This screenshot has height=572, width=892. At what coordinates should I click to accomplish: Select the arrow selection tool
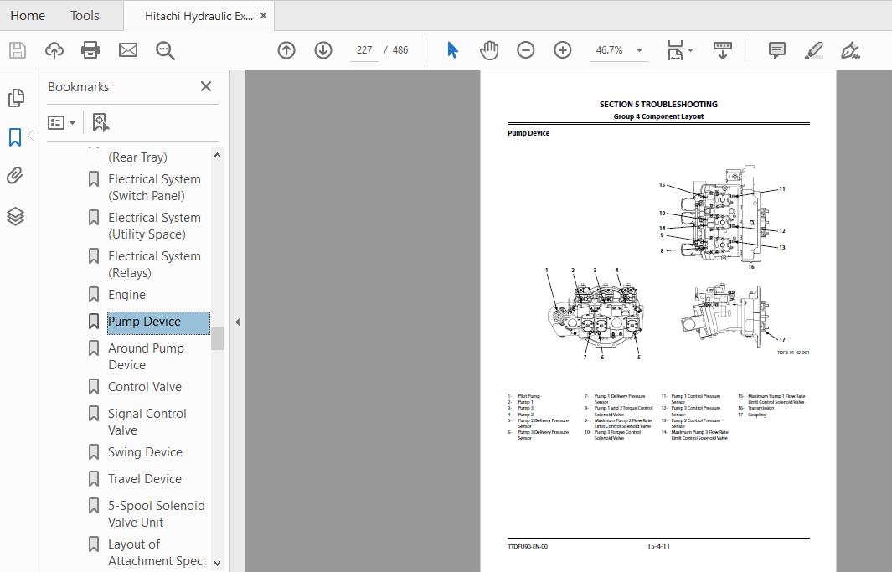452,50
